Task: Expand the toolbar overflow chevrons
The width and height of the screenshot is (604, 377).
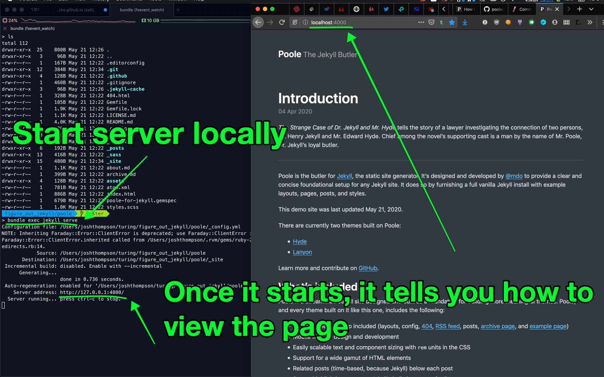Action: coord(590,22)
